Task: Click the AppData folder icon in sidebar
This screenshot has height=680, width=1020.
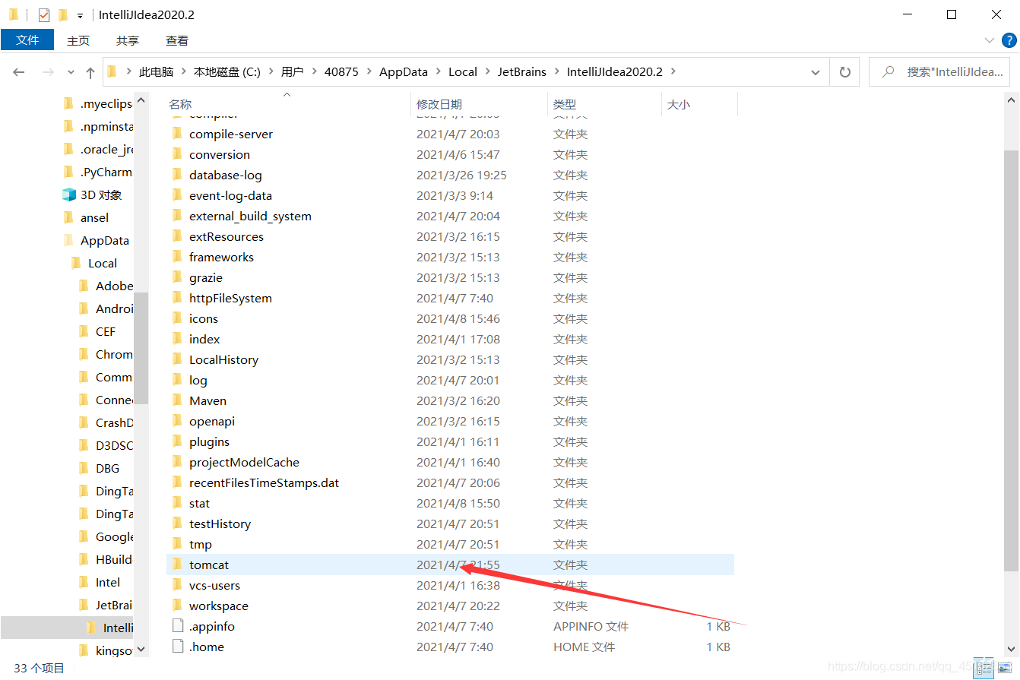Action: (68, 240)
